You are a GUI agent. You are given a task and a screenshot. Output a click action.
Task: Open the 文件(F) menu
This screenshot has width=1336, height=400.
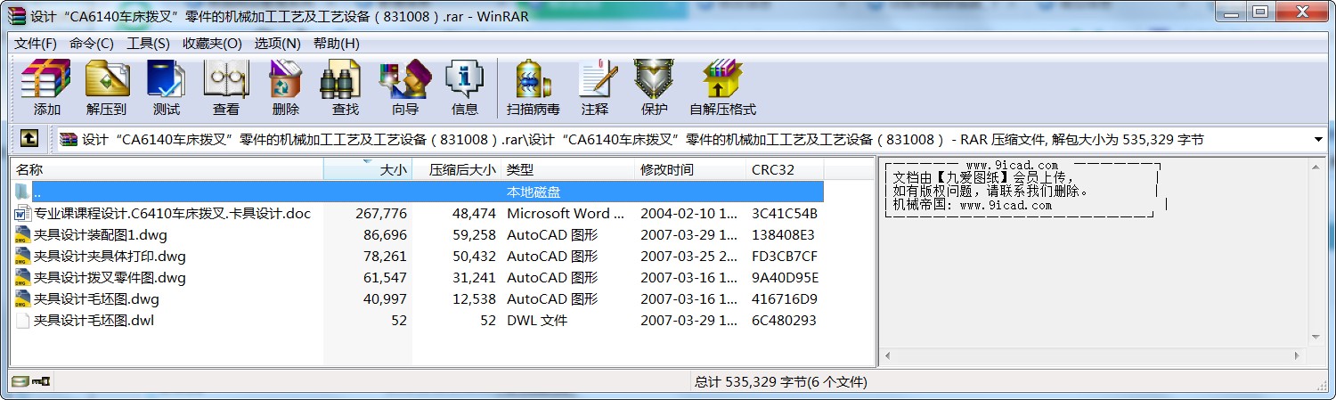(x=36, y=44)
